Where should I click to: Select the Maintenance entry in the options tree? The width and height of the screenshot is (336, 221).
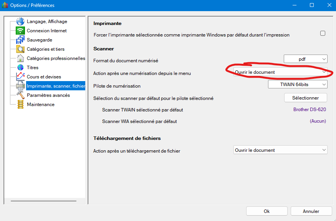coord(40,105)
